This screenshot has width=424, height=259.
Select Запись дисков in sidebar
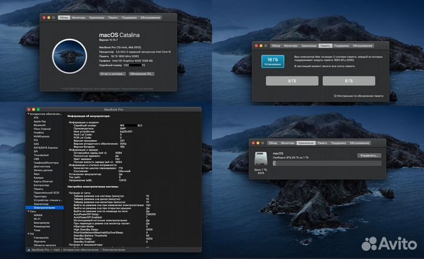(43, 170)
